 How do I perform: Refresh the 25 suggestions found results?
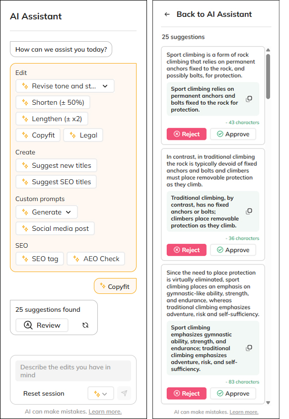point(85,325)
